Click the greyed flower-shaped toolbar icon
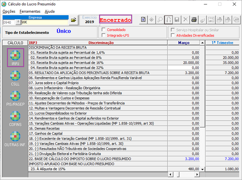Image resolution: width=242 pixels, height=180 pixels. point(152,20)
